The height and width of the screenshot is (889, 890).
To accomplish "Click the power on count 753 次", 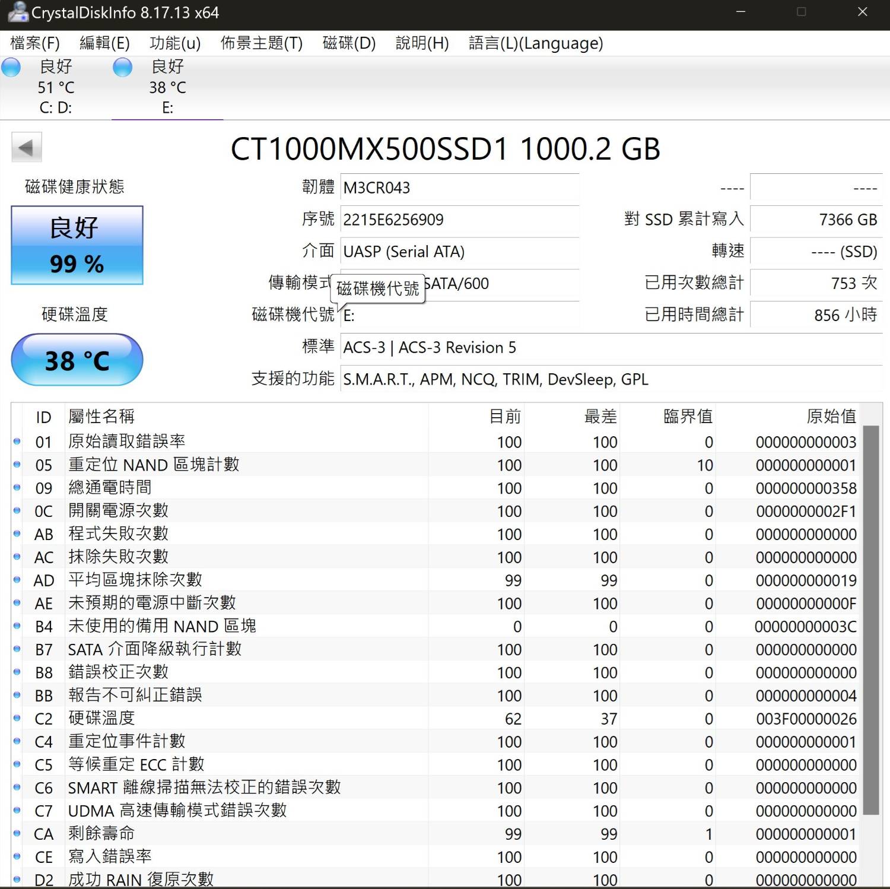I will tap(816, 283).
